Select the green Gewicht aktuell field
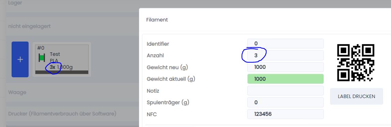391x127 pixels. point(285,79)
